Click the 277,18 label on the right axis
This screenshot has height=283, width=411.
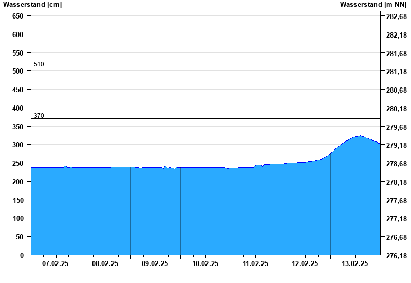[397, 218]
